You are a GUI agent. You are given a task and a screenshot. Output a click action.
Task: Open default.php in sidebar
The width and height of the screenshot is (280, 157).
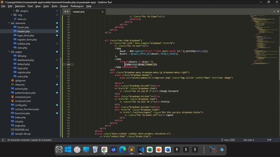[x=24, y=64]
